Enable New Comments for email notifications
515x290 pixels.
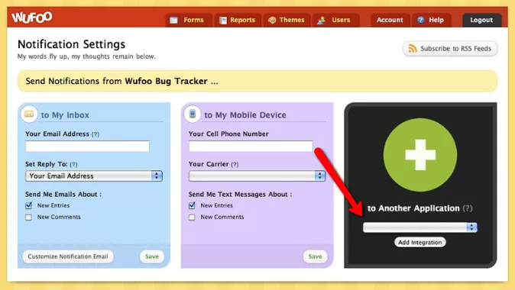tap(28, 217)
